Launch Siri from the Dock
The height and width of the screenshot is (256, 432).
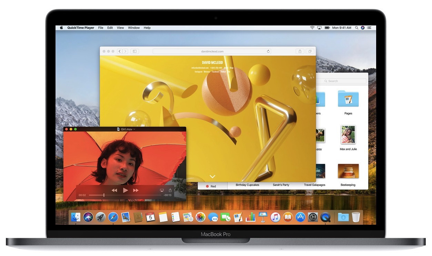pyautogui.click(x=88, y=217)
